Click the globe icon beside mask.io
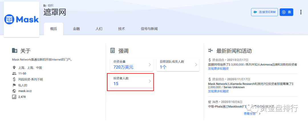This screenshot has width=308, height=122. [x=14, y=91]
